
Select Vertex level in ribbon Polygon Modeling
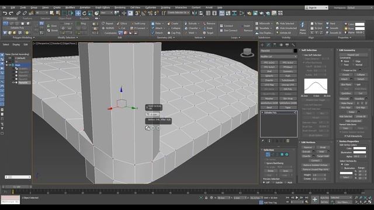(x=6, y=23)
